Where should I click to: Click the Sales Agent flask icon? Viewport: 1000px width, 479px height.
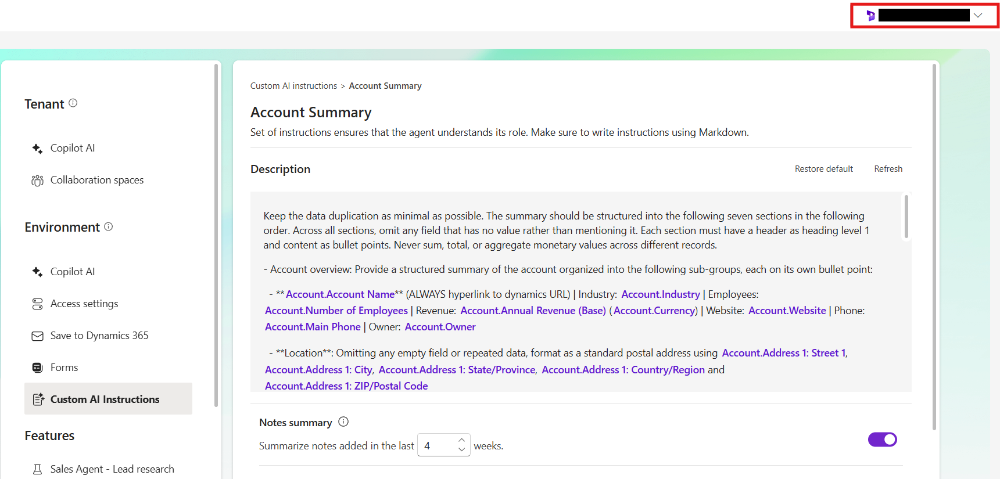pos(37,469)
